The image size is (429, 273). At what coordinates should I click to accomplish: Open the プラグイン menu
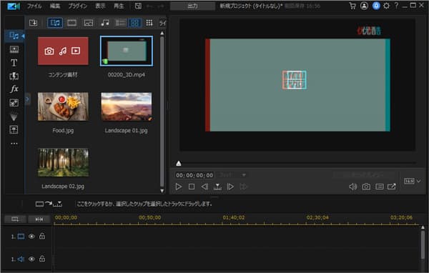point(77,6)
